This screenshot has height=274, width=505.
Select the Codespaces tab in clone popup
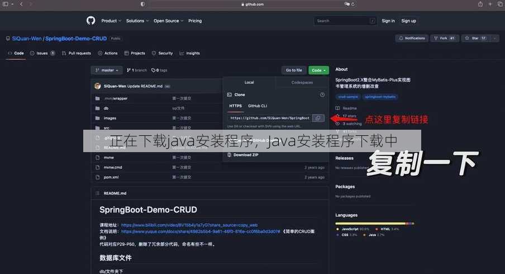click(x=302, y=83)
